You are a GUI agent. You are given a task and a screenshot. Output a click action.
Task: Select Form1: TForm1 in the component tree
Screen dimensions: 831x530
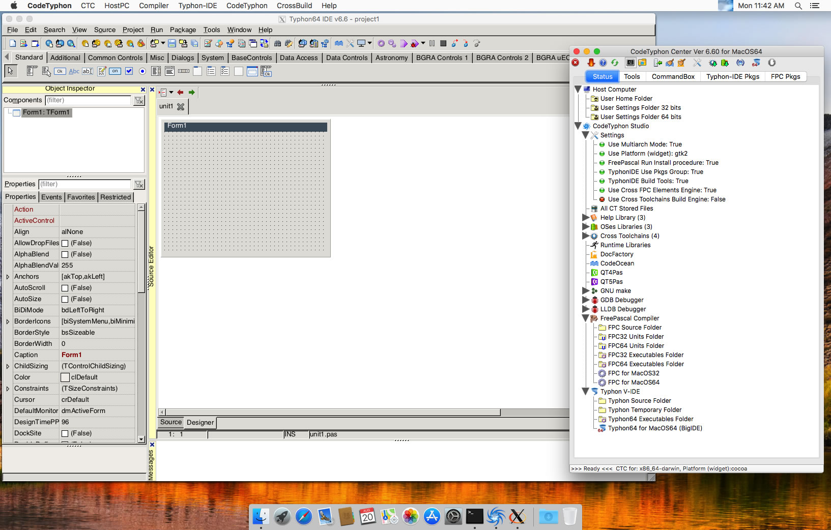point(46,112)
